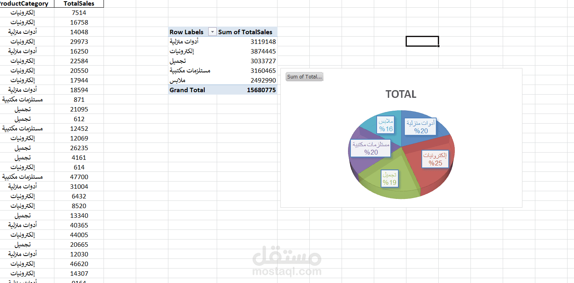574x283 pixels.
Task: Select the TotalSales cell 12030
Action: click(x=79, y=254)
